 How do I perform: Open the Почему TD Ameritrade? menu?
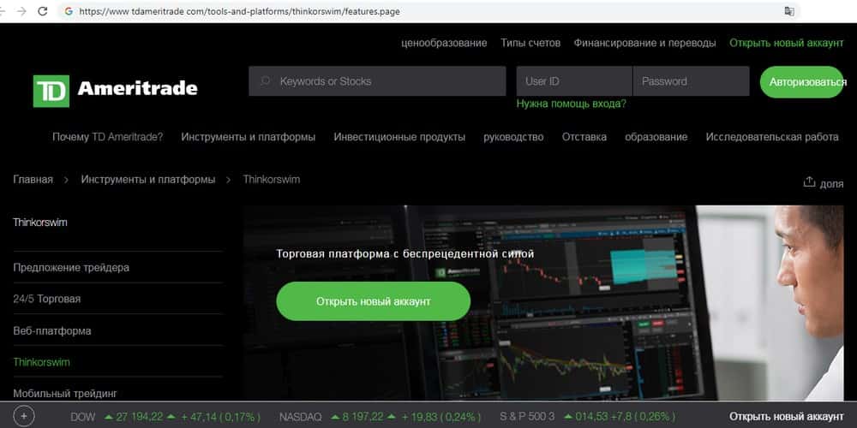coord(108,137)
